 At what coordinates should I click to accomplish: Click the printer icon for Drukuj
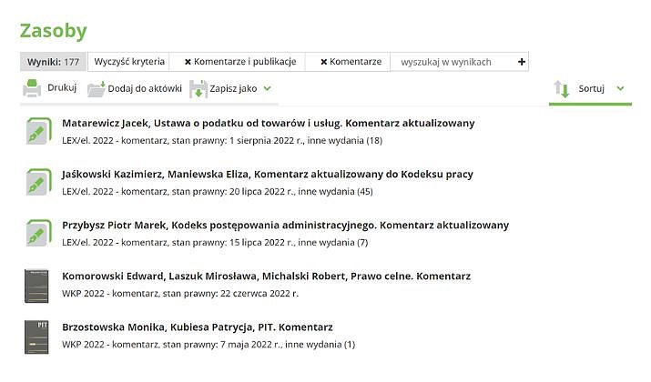[32, 88]
